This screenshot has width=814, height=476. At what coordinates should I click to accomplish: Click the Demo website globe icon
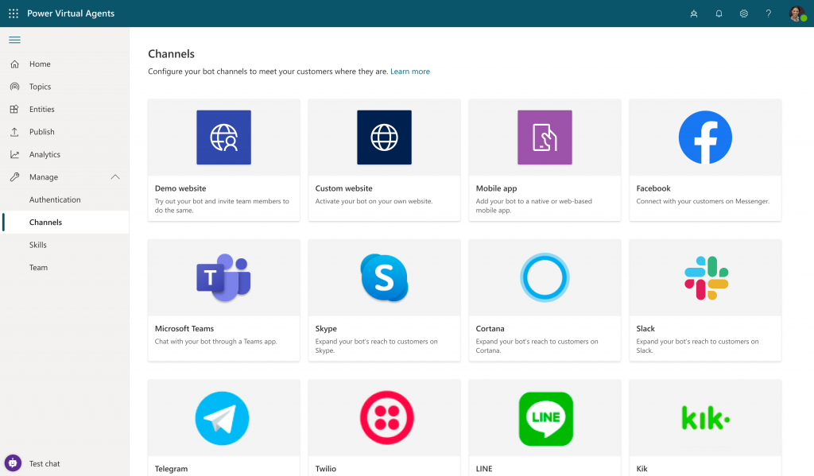(223, 137)
